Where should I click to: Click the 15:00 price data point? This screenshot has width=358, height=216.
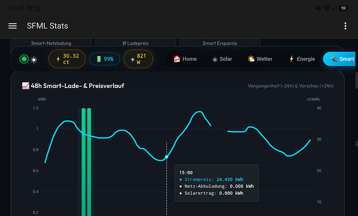pyautogui.click(x=167, y=157)
